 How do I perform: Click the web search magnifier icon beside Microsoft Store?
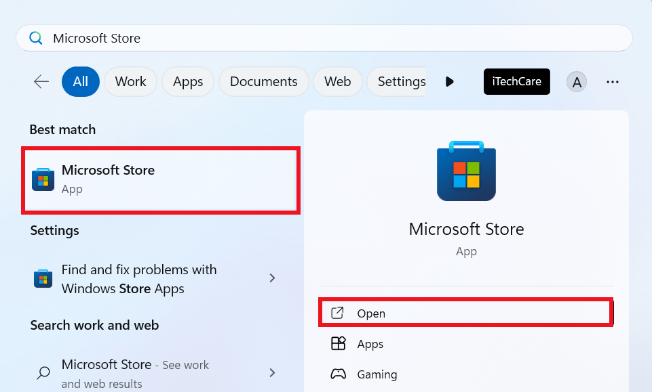coord(43,372)
